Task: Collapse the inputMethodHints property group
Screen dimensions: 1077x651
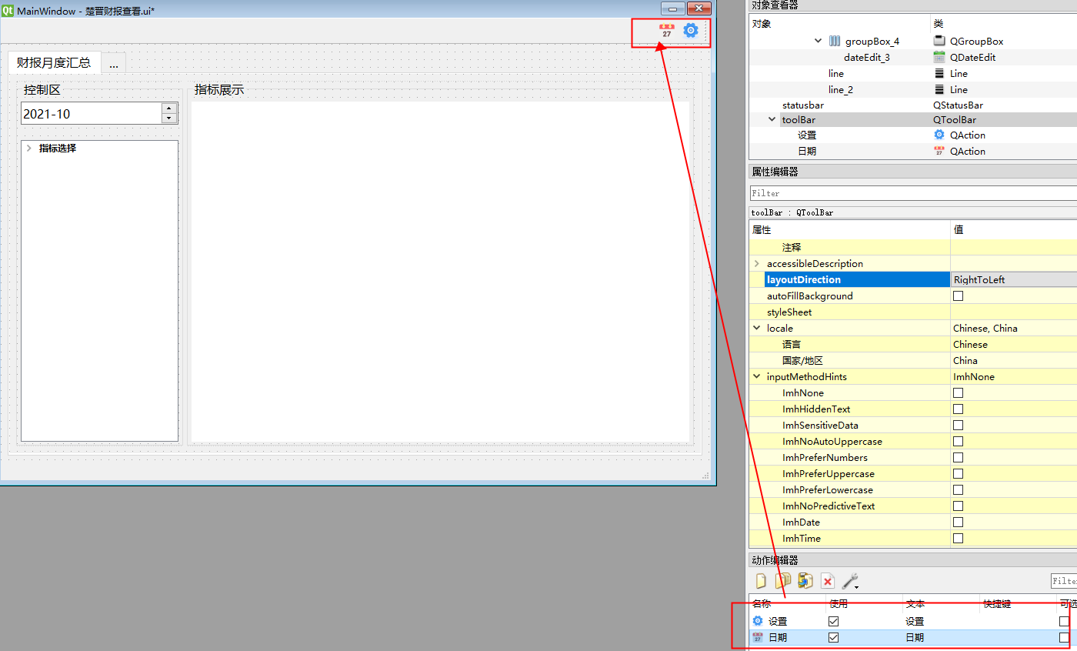Action: pyautogui.click(x=757, y=376)
